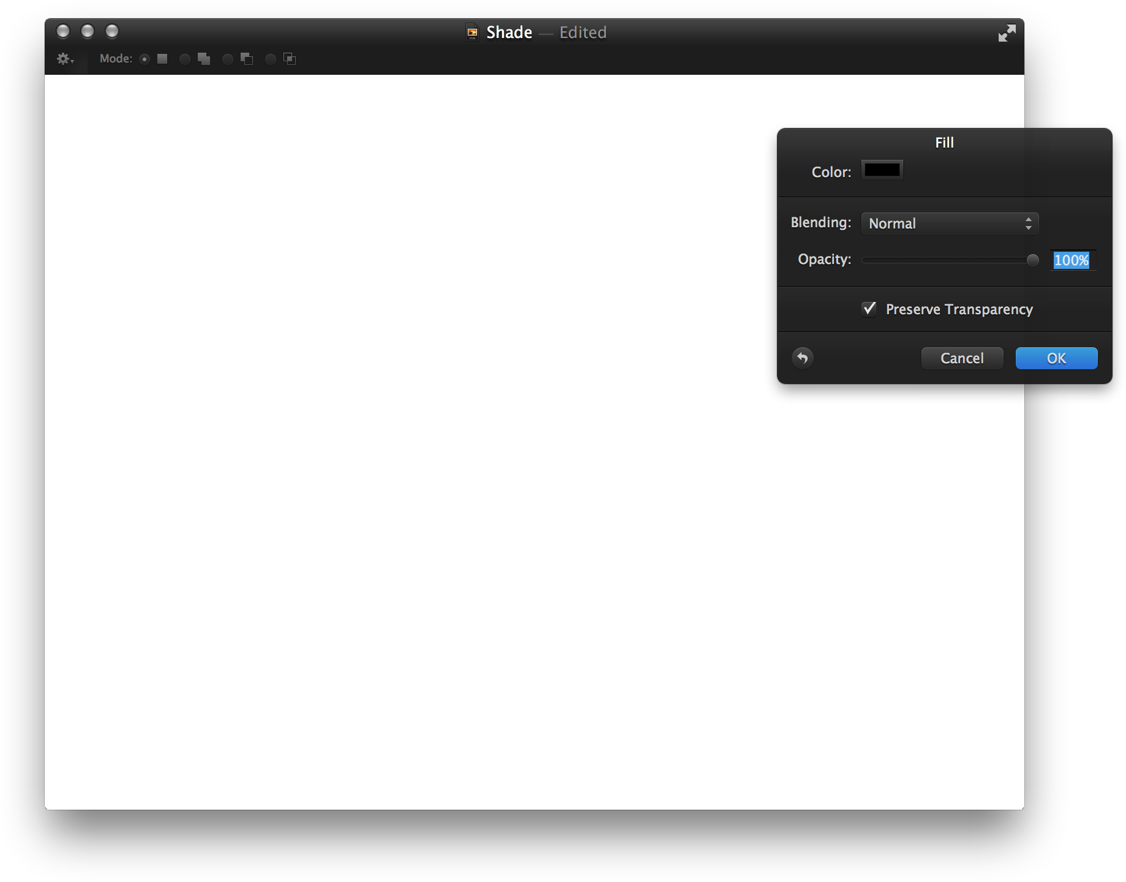
Task: Click the Shade document icon beside the title
Action: (x=472, y=32)
